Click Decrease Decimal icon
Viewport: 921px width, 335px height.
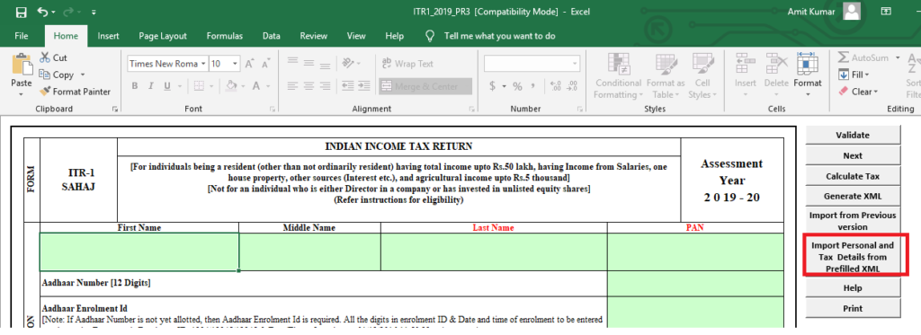pos(571,86)
